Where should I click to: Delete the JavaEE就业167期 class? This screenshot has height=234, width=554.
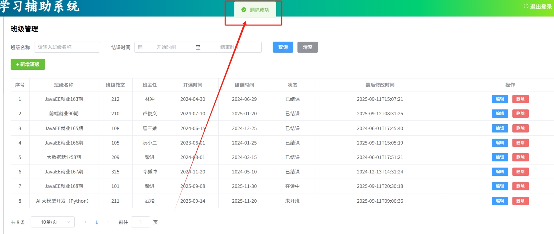pyautogui.click(x=521, y=172)
